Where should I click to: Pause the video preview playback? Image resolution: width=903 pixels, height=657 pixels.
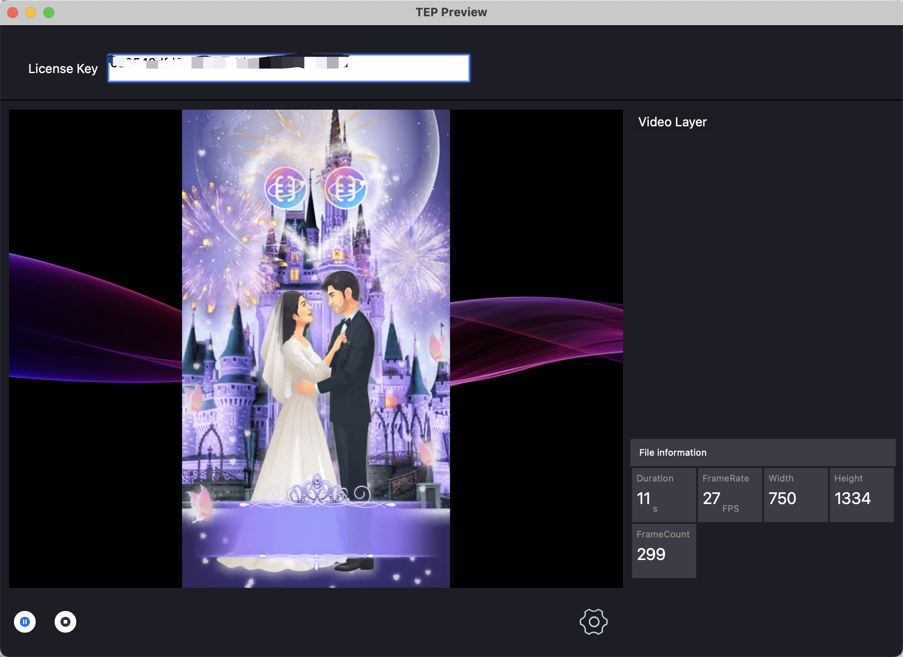pyautogui.click(x=25, y=622)
